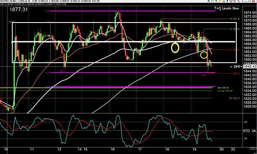Click date label 12 on time axis
The height and width of the screenshot is (154, 257).
point(59,149)
